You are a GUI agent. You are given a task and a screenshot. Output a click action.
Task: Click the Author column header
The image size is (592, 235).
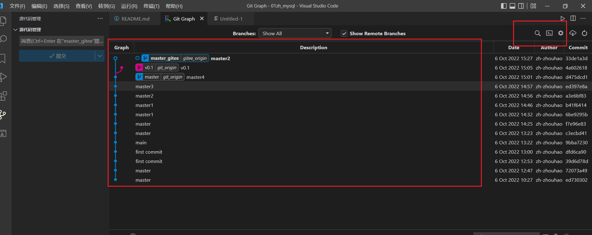click(549, 47)
